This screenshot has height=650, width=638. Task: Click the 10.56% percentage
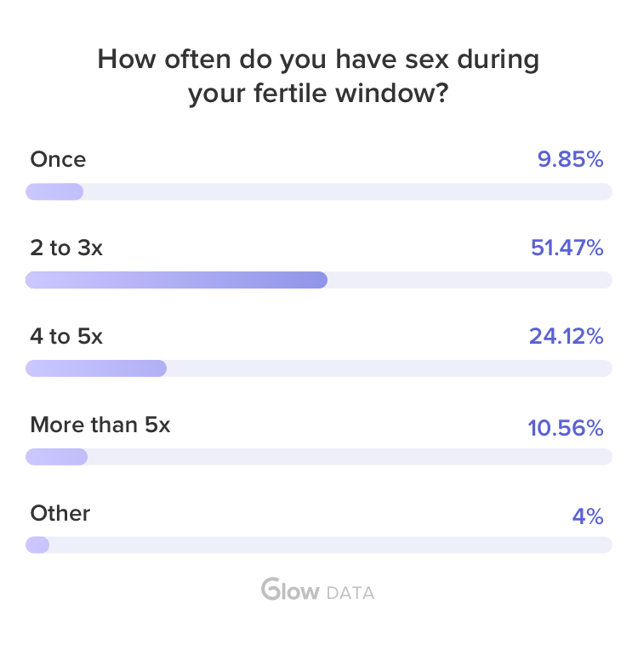click(x=566, y=428)
